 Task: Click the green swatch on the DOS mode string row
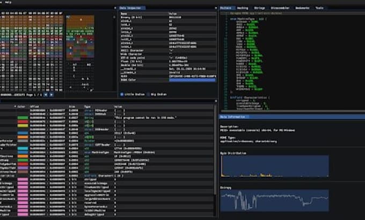click(23, 118)
